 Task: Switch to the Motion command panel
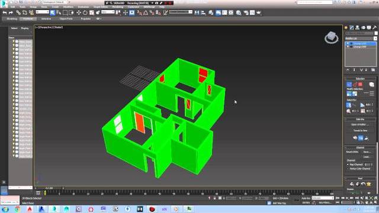point(363,28)
